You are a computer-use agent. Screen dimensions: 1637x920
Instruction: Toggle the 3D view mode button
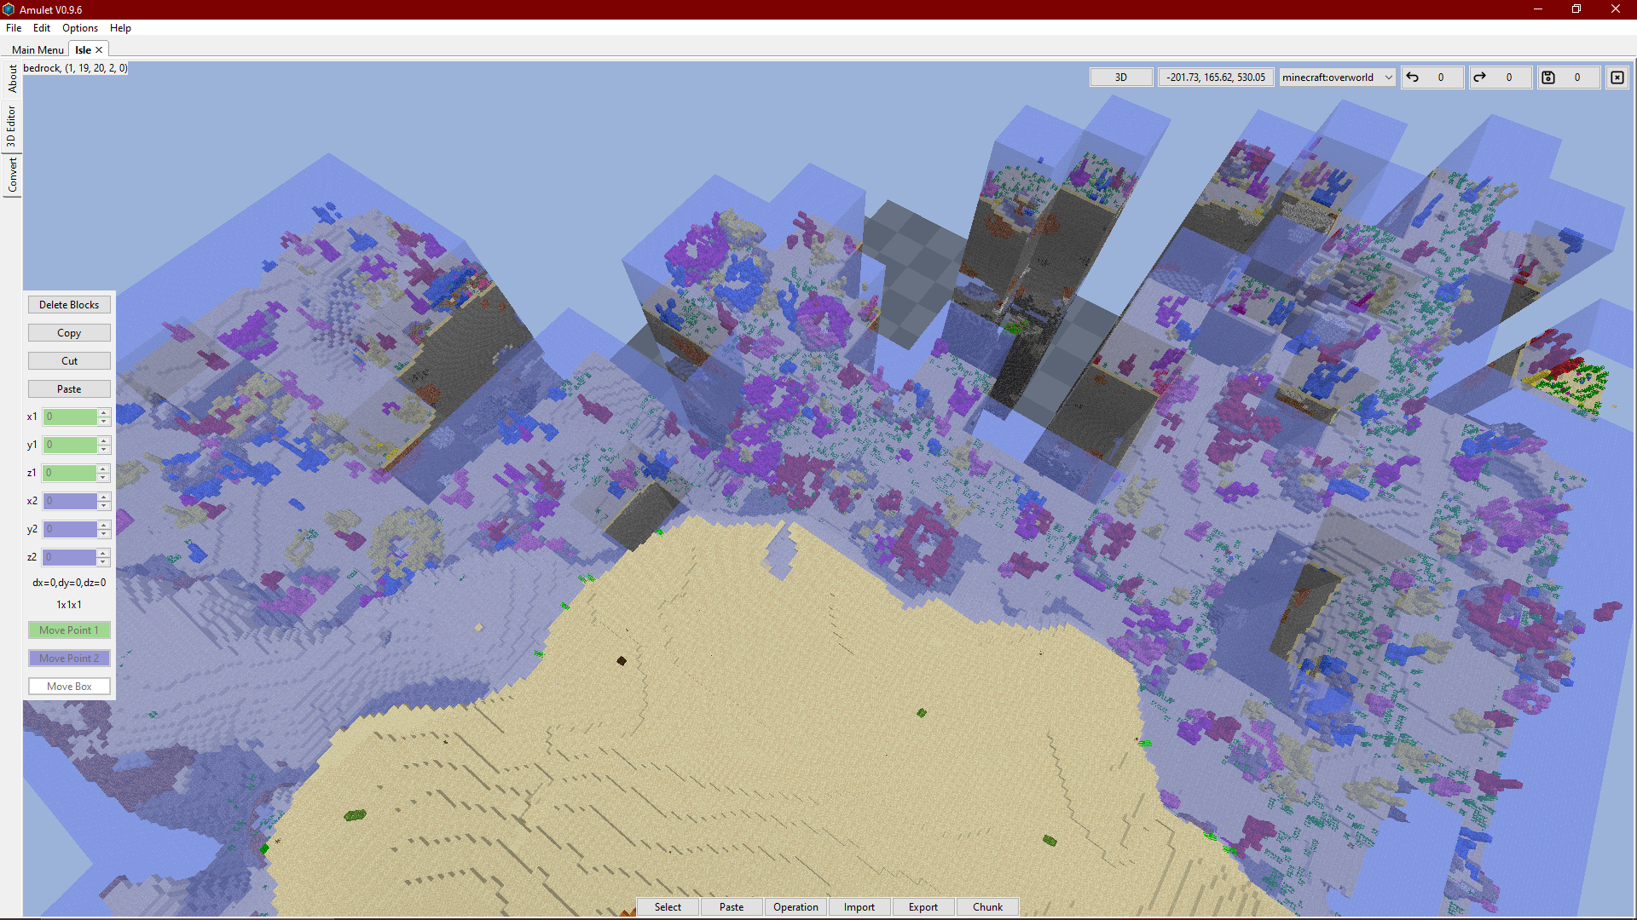pos(1120,78)
